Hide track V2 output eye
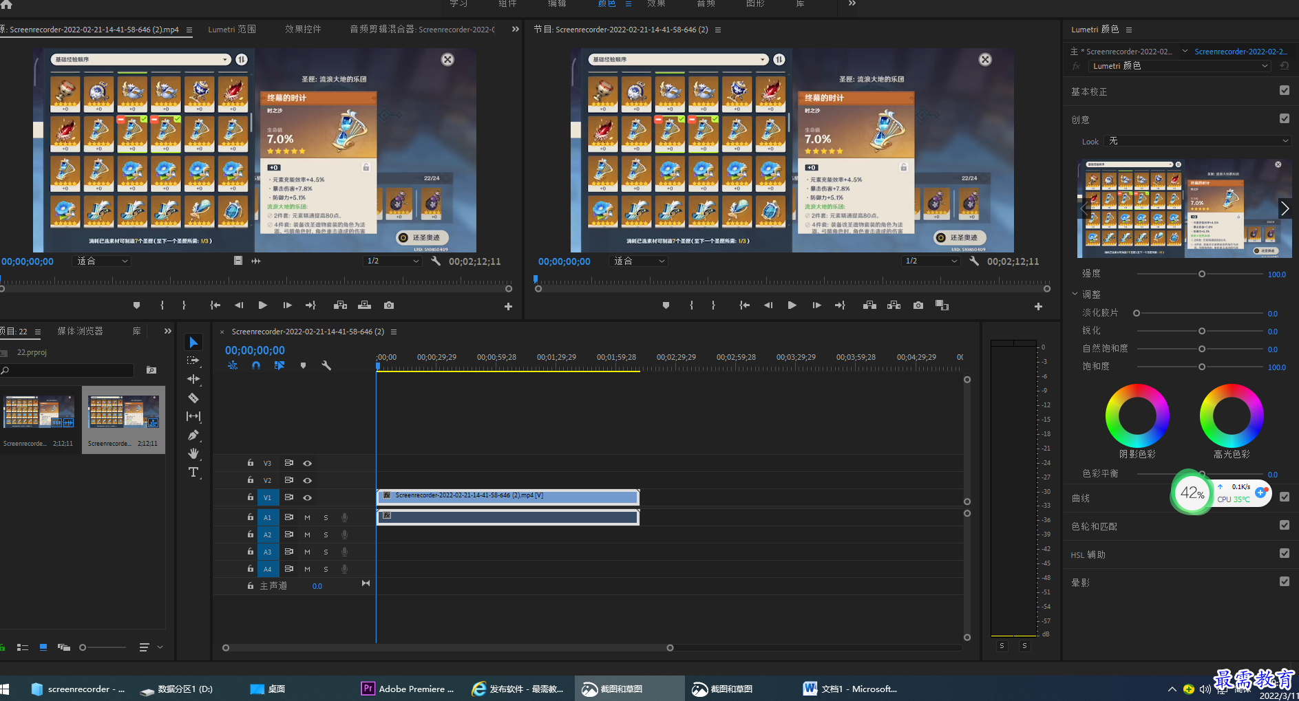 [x=308, y=480]
